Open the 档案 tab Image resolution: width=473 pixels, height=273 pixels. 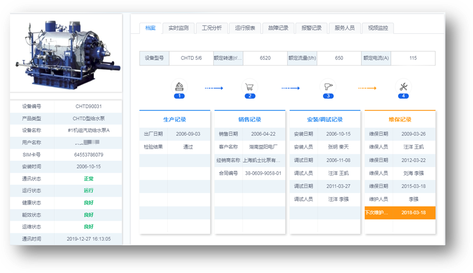(150, 28)
